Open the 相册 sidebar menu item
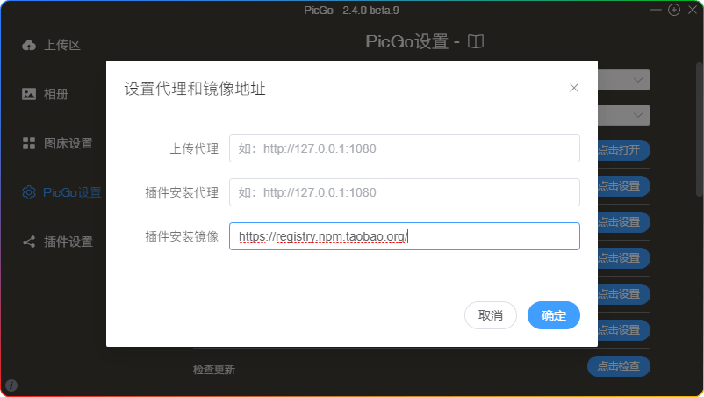This screenshot has width=704, height=397. (x=55, y=94)
